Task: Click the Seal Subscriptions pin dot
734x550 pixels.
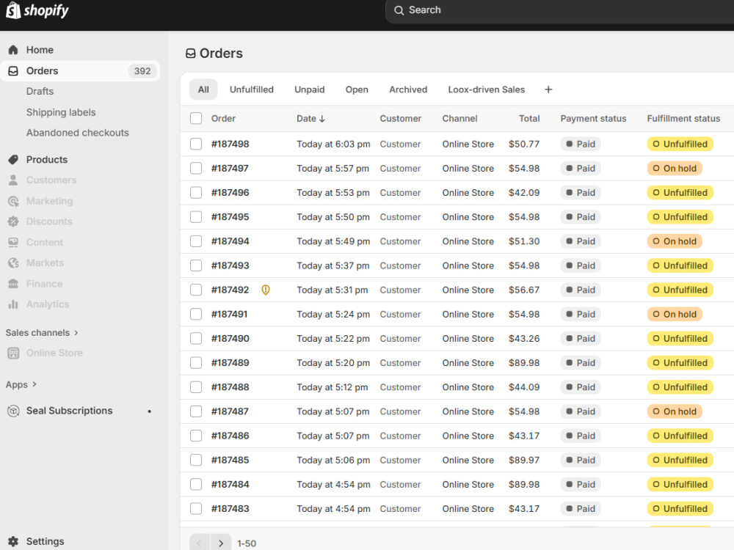Action: click(x=149, y=411)
